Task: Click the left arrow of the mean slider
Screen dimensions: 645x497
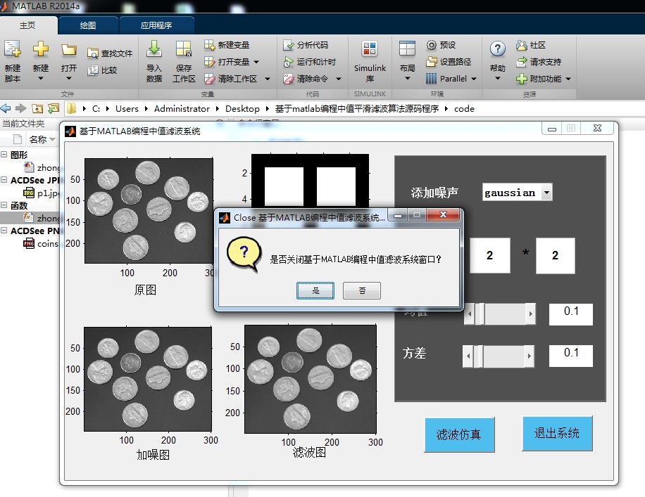Action: click(x=470, y=314)
